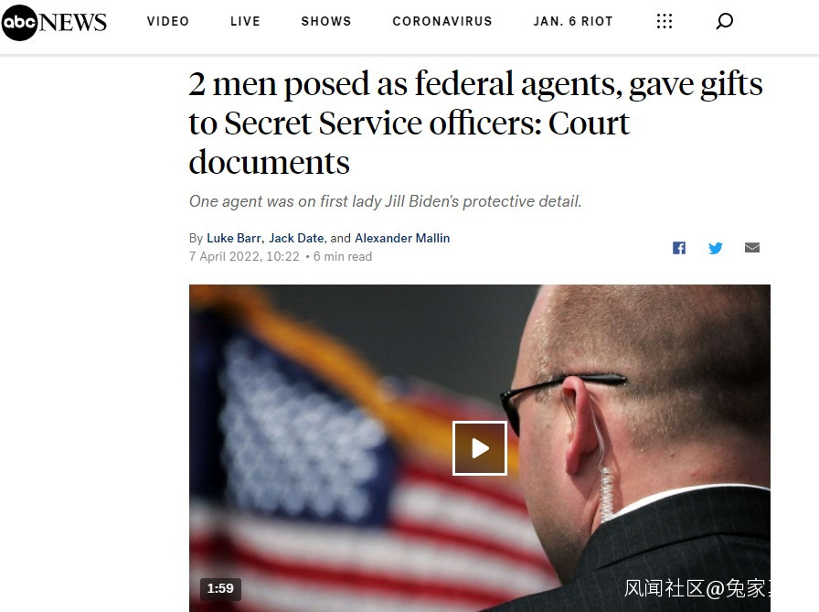View author Luke Barr's page
Screen dimensions: 819x612
[234, 239]
